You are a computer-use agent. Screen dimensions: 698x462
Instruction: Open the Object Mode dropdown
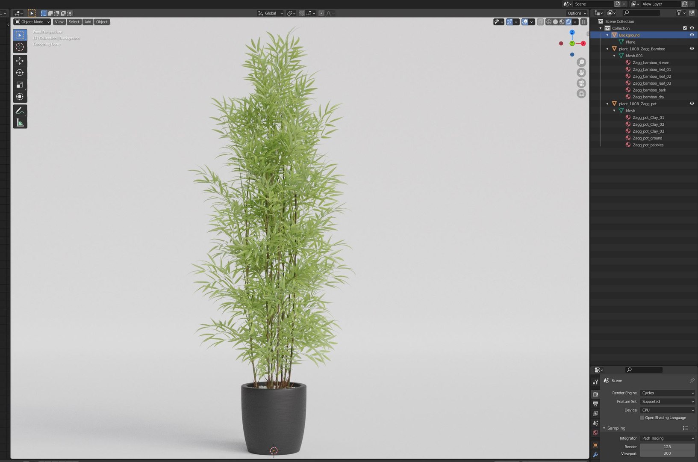[x=32, y=22]
